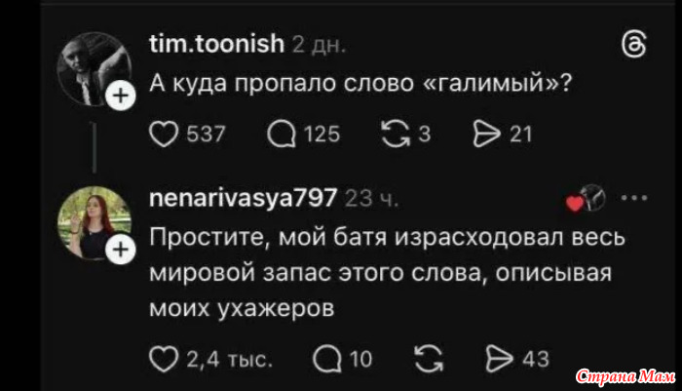This screenshot has width=682, height=391.
Task: Click the "23 ч." reply timestamp
Action: pyautogui.click(x=373, y=200)
